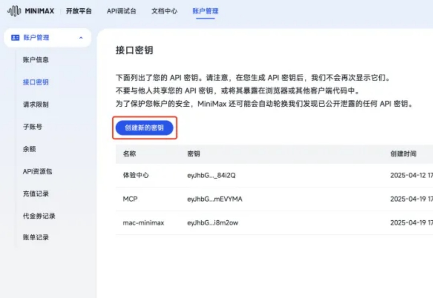Viewport: 433px width, 298px height.
Task: Click the 密钥 column header
Action: (194, 154)
